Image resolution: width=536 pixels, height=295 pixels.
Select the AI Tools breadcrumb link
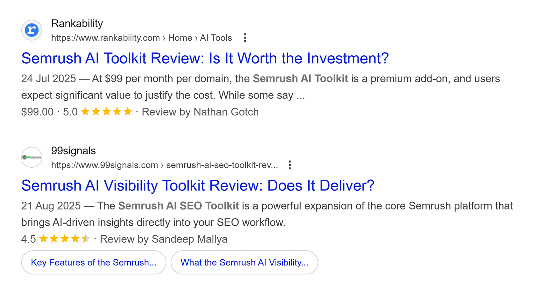[x=216, y=38]
